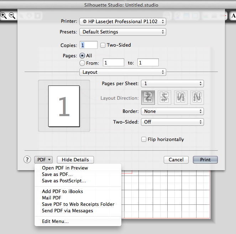Click the zoom out magnifier icon
The width and height of the screenshot is (236, 234).
tap(12, 16)
